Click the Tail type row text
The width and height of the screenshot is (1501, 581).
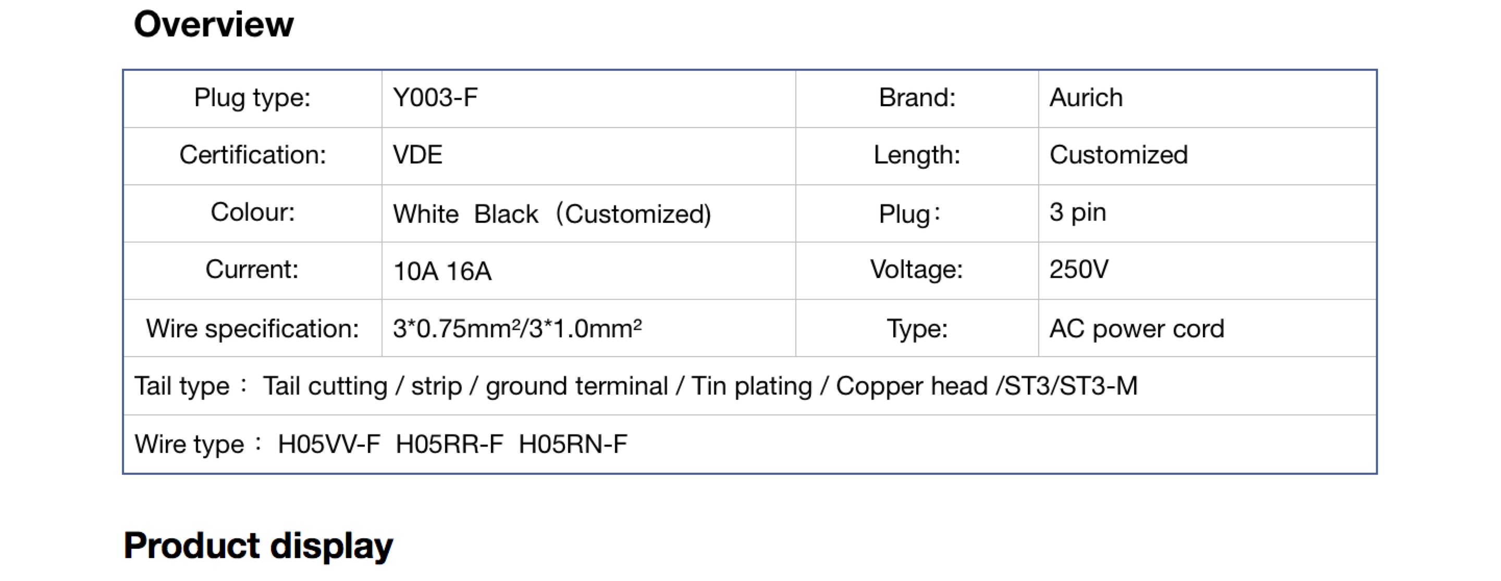pos(636,386)
